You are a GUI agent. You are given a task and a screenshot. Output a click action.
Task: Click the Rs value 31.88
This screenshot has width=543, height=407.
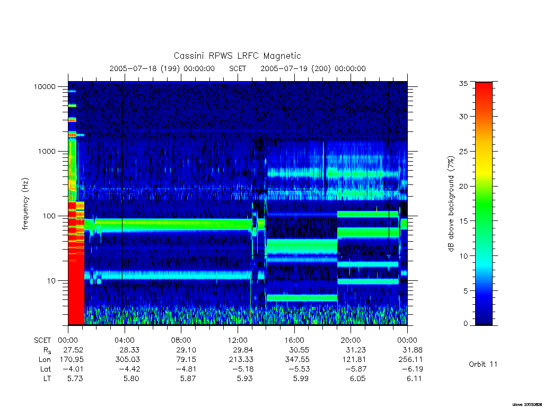pyautogui.click(x=412, y=350)
